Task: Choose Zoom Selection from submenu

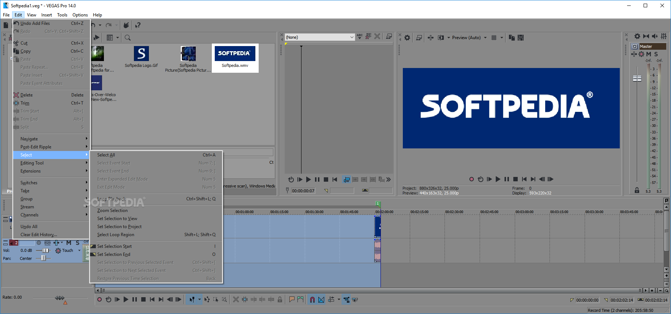Action: tap(156, 211)
